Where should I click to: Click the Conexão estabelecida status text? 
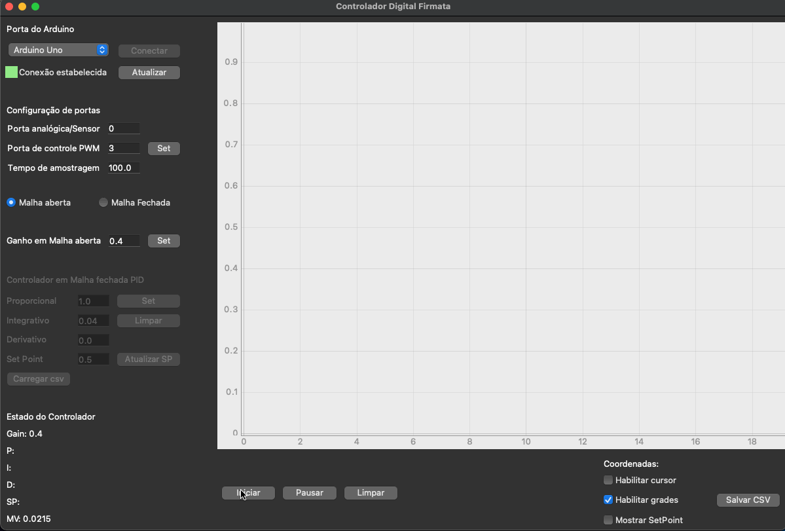point(63,73)
